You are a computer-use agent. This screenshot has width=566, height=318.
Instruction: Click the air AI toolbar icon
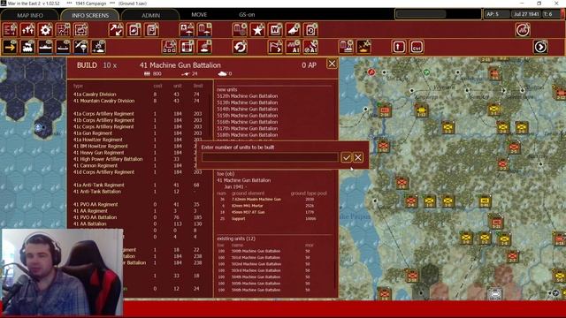pyautogui.click(x=310, y=47)
